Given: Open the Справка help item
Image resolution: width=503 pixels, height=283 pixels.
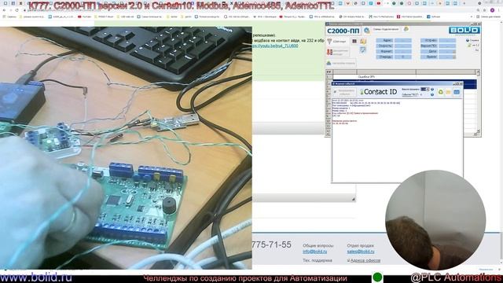Looking at the screenshot, I should point(472,40).
